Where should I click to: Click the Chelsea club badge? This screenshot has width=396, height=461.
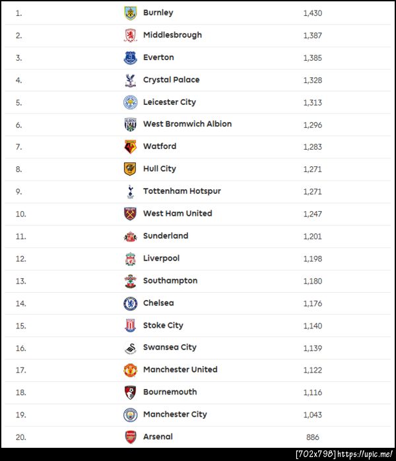pyautogui.click(x=130, y=303)
